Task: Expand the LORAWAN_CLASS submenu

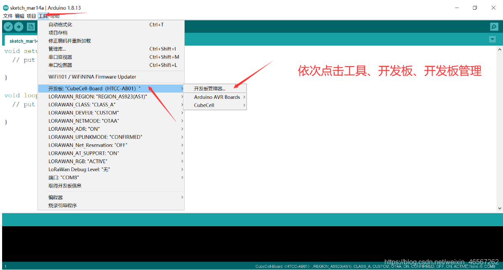Action: click(x=111, y=105)
